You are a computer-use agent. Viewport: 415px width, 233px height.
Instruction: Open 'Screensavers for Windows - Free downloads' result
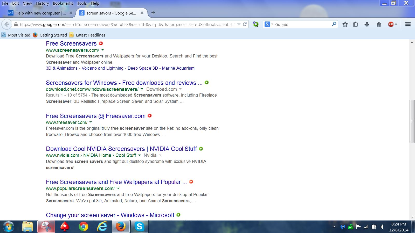coord(124,83)
